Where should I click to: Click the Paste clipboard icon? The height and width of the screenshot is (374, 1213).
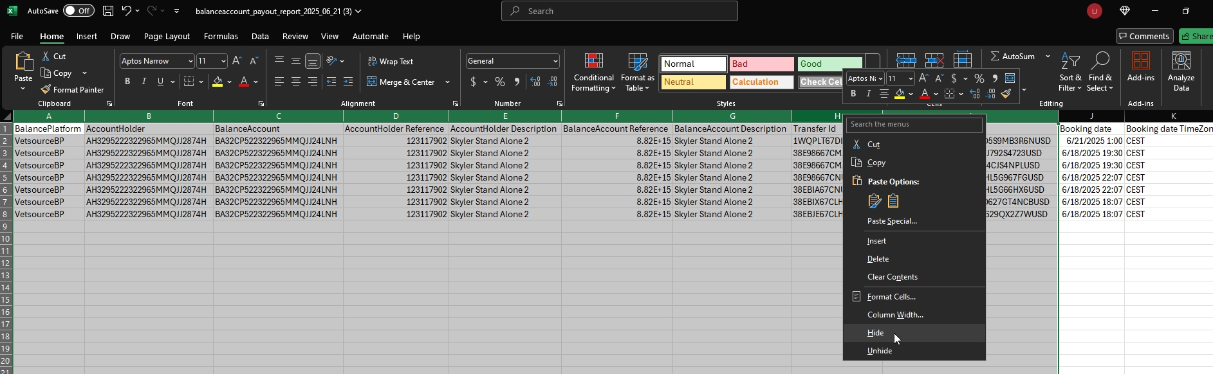click(23, 62)
